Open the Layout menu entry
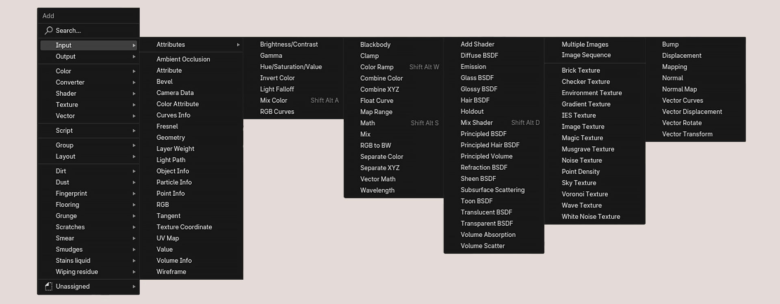 pos(89,156)
